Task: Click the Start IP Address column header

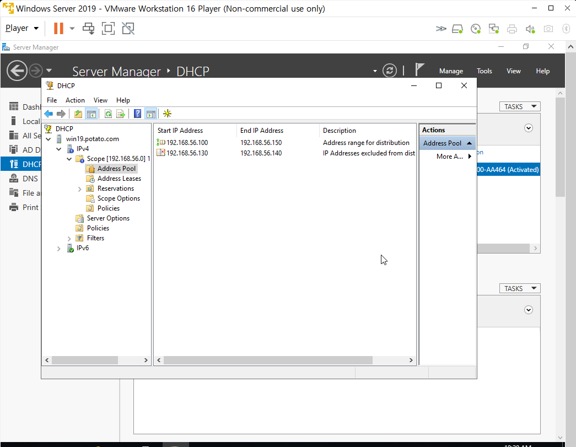Action: [x=196, y=131]
